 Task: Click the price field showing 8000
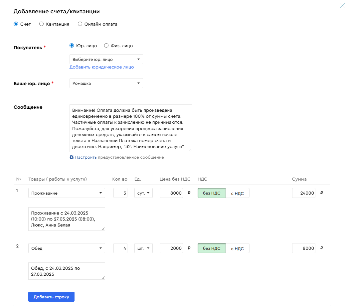pos(171,193)
